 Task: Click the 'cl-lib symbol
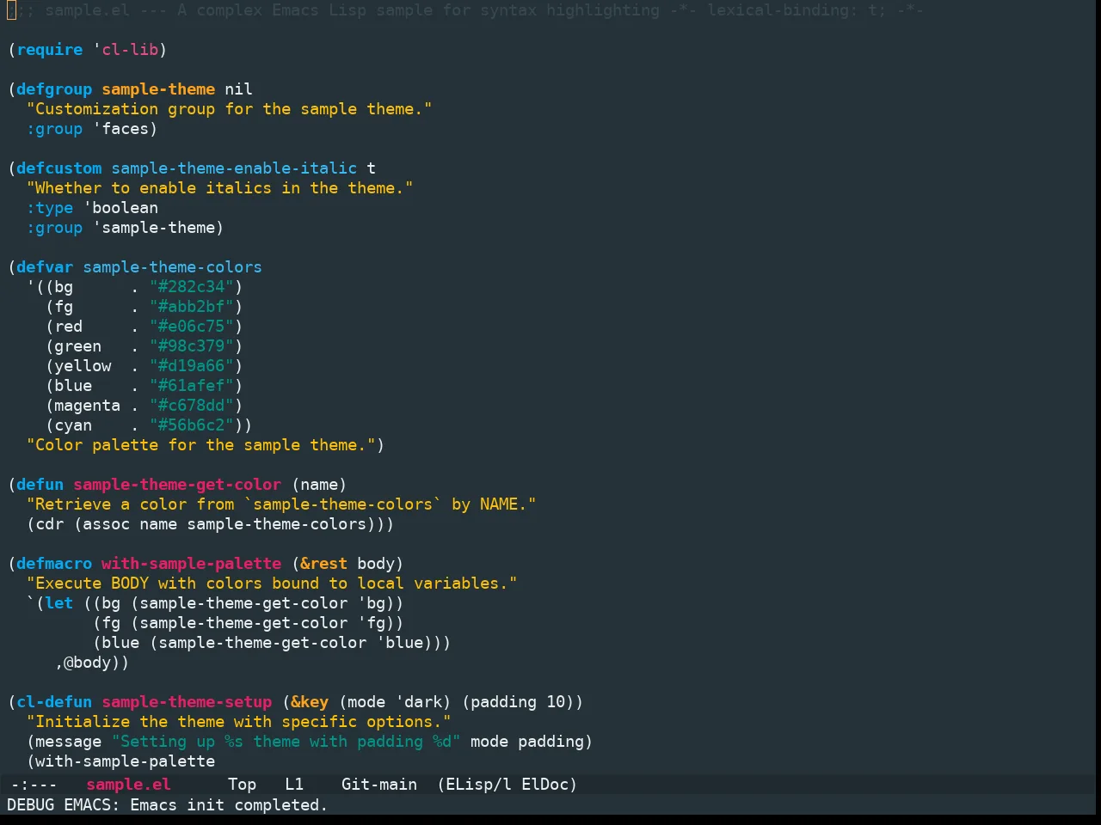[x=126, y=50]
